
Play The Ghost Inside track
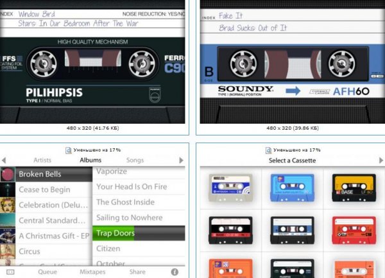pyautogui.click(x=139, y=202)
